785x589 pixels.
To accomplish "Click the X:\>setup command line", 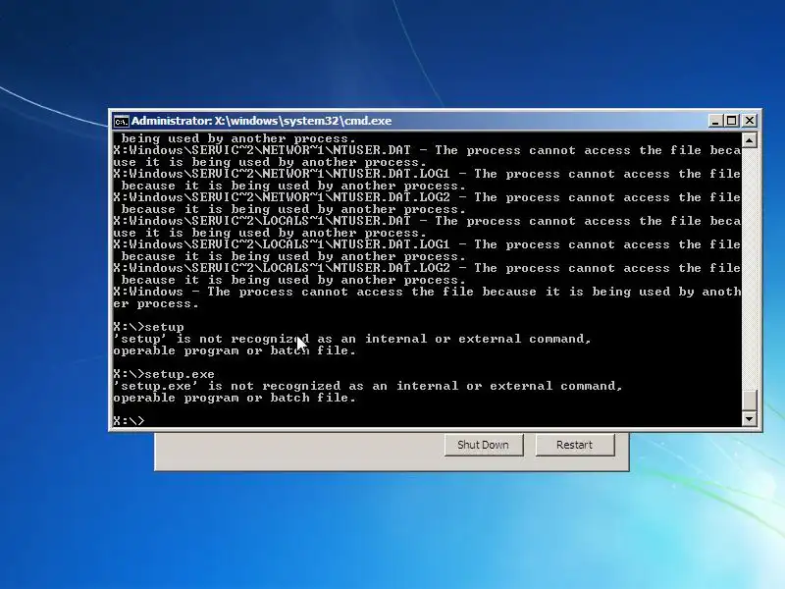I will (149, 327).
